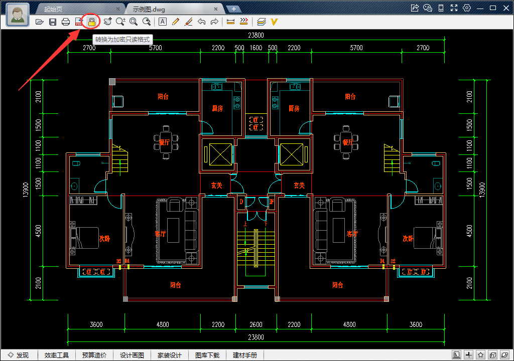
Task: Open 效率工具 in the bottom bar
Action: (x=56, y=355)
